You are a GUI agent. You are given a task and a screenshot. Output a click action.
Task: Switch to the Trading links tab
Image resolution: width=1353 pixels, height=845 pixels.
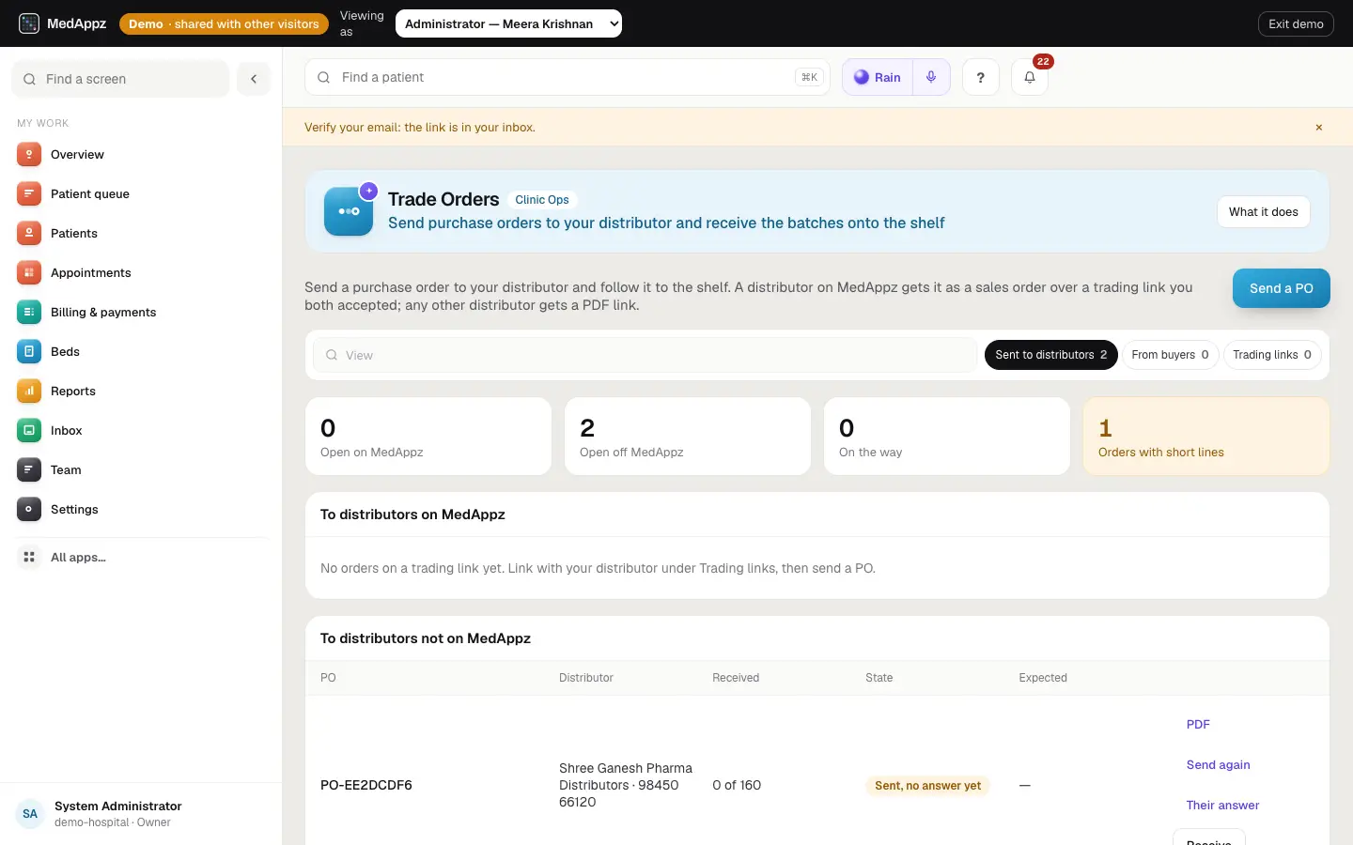1272,355
